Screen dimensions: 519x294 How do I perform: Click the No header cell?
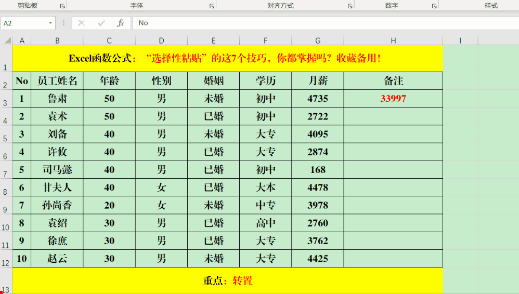point(22,81)
